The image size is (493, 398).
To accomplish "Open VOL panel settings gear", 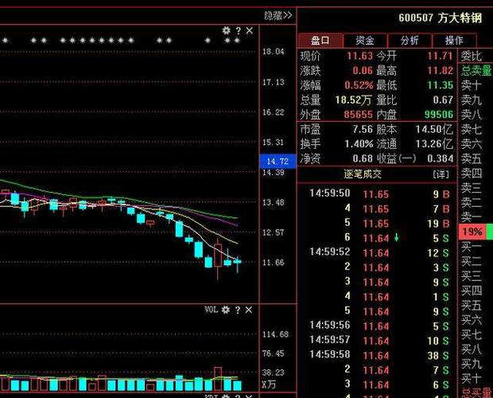I will point(226,310).
